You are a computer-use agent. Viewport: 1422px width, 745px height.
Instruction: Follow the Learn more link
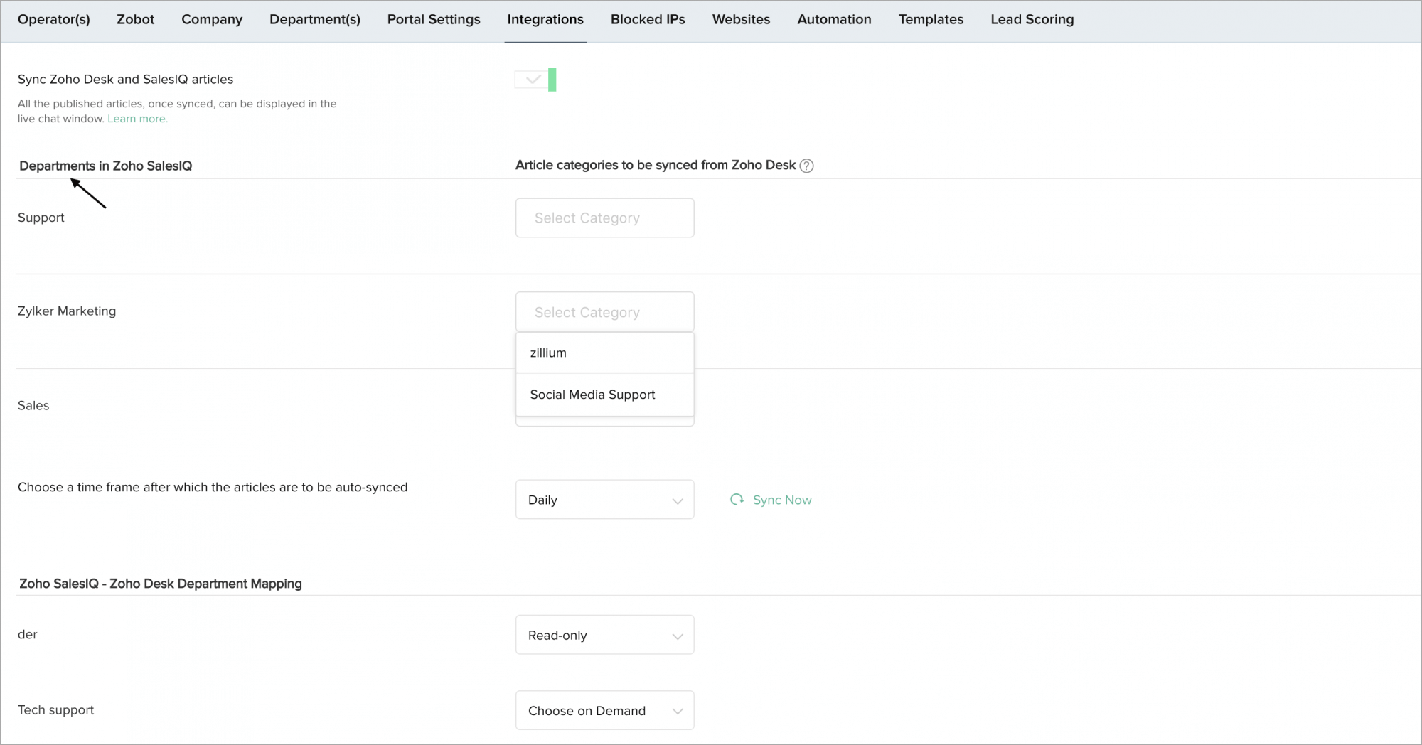[137, 119]
